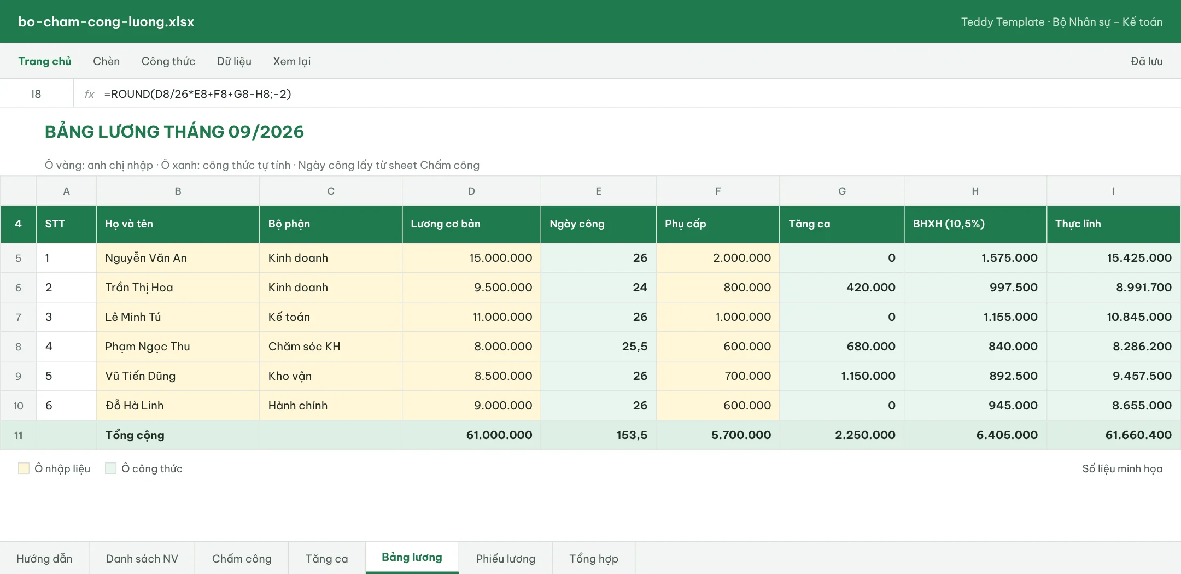This screenshot has height=574, width=1181.
Task: Select cell Nguyễn Văn An
Action: coord(178,258)
